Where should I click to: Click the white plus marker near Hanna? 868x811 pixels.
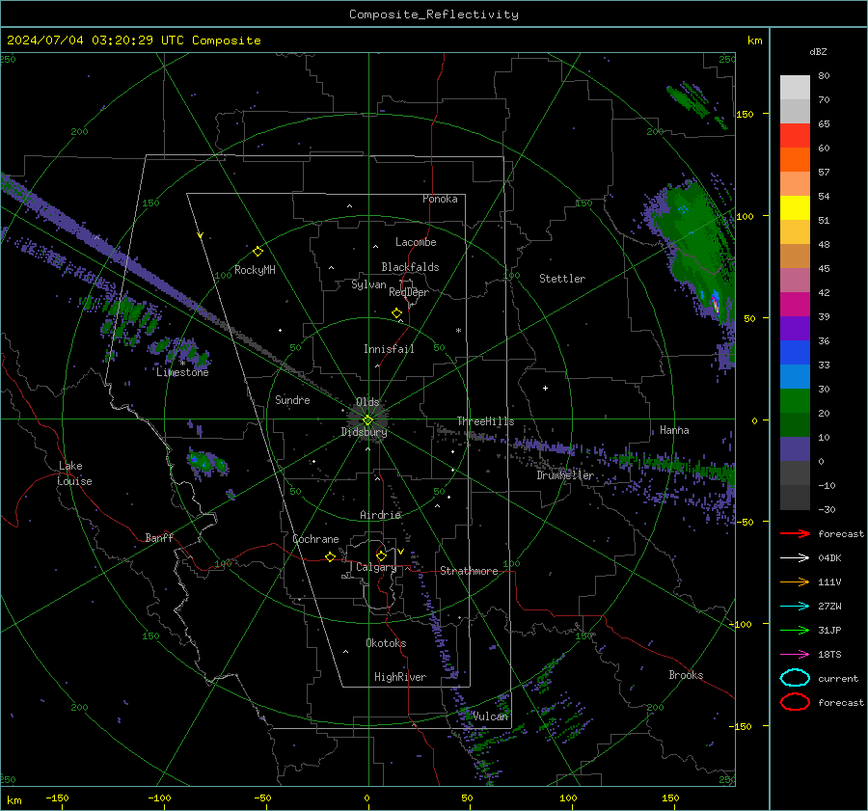point(545,388)
